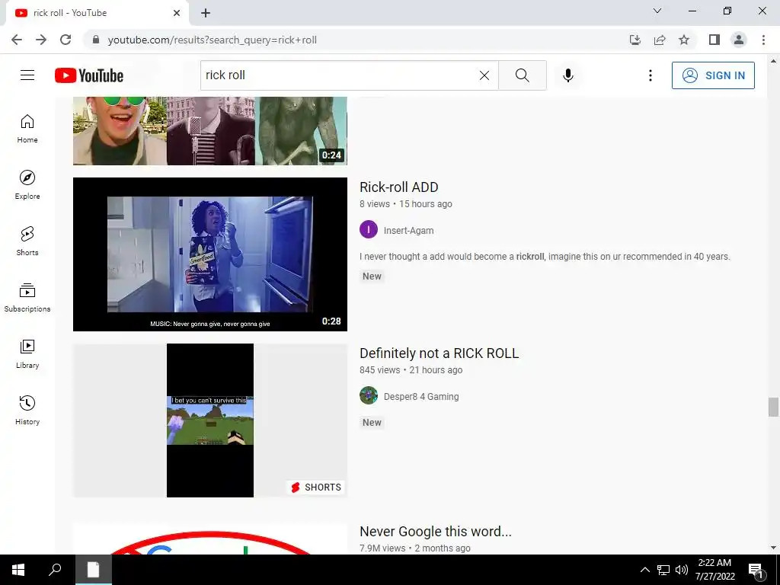This screenshot has width=780, height=585.
Task: Open YouTube settings three-dot menu
Action: tap(651, 75)
